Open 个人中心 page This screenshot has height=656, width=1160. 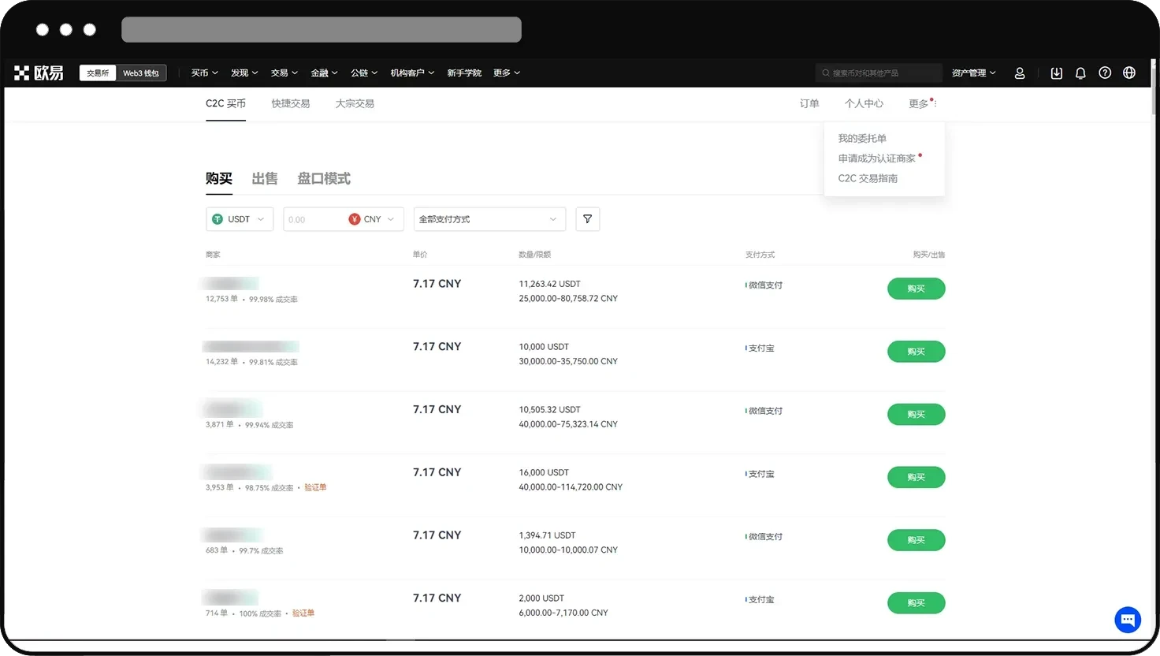(864, 103)
